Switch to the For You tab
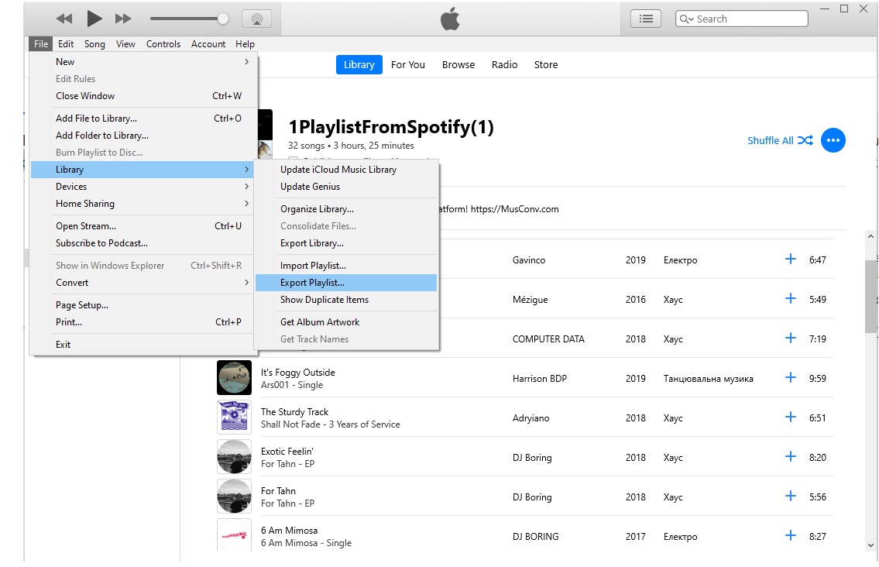The image size is (879, 567). (408, 64)
